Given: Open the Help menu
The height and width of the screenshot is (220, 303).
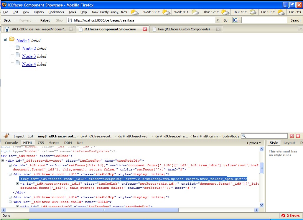Looking at the screenshot, I should point(83,12).
